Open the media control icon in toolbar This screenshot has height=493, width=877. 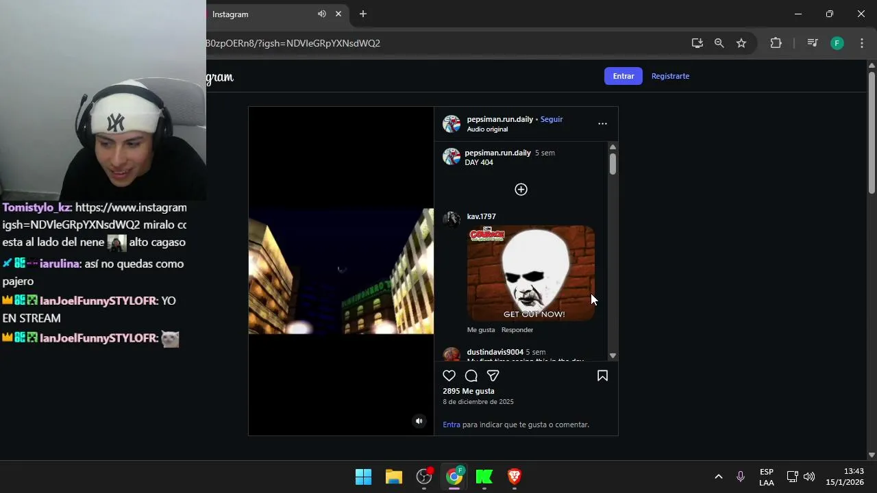point(813,43)
